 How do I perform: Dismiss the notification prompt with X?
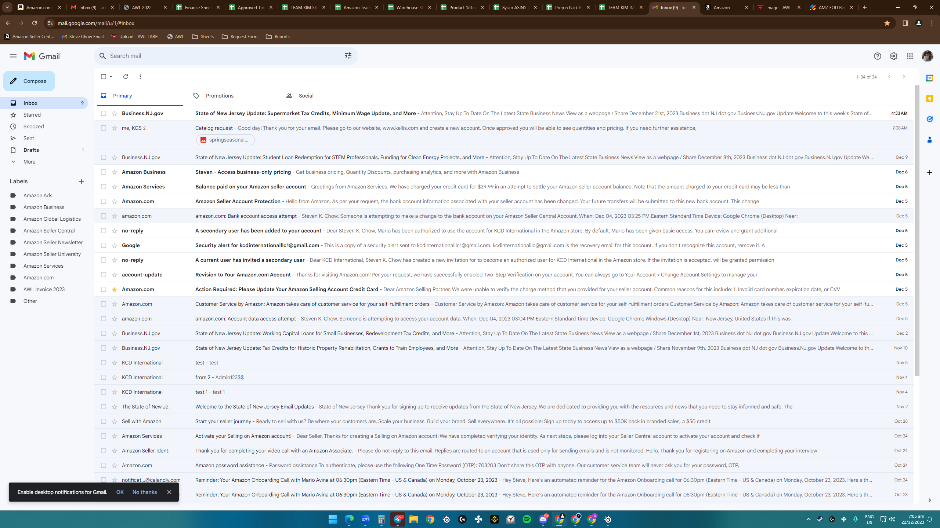click(x=169, y=492)
